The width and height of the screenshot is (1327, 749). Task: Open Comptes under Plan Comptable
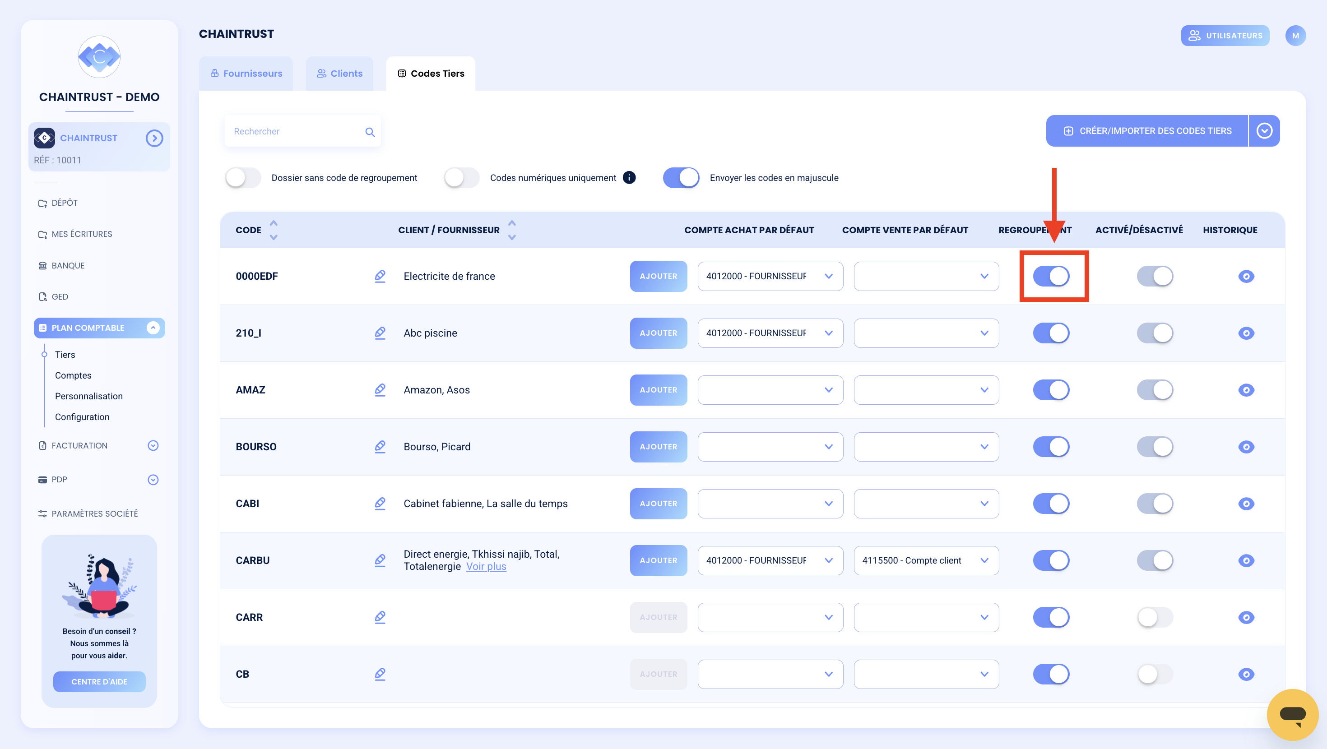point(73,375)
